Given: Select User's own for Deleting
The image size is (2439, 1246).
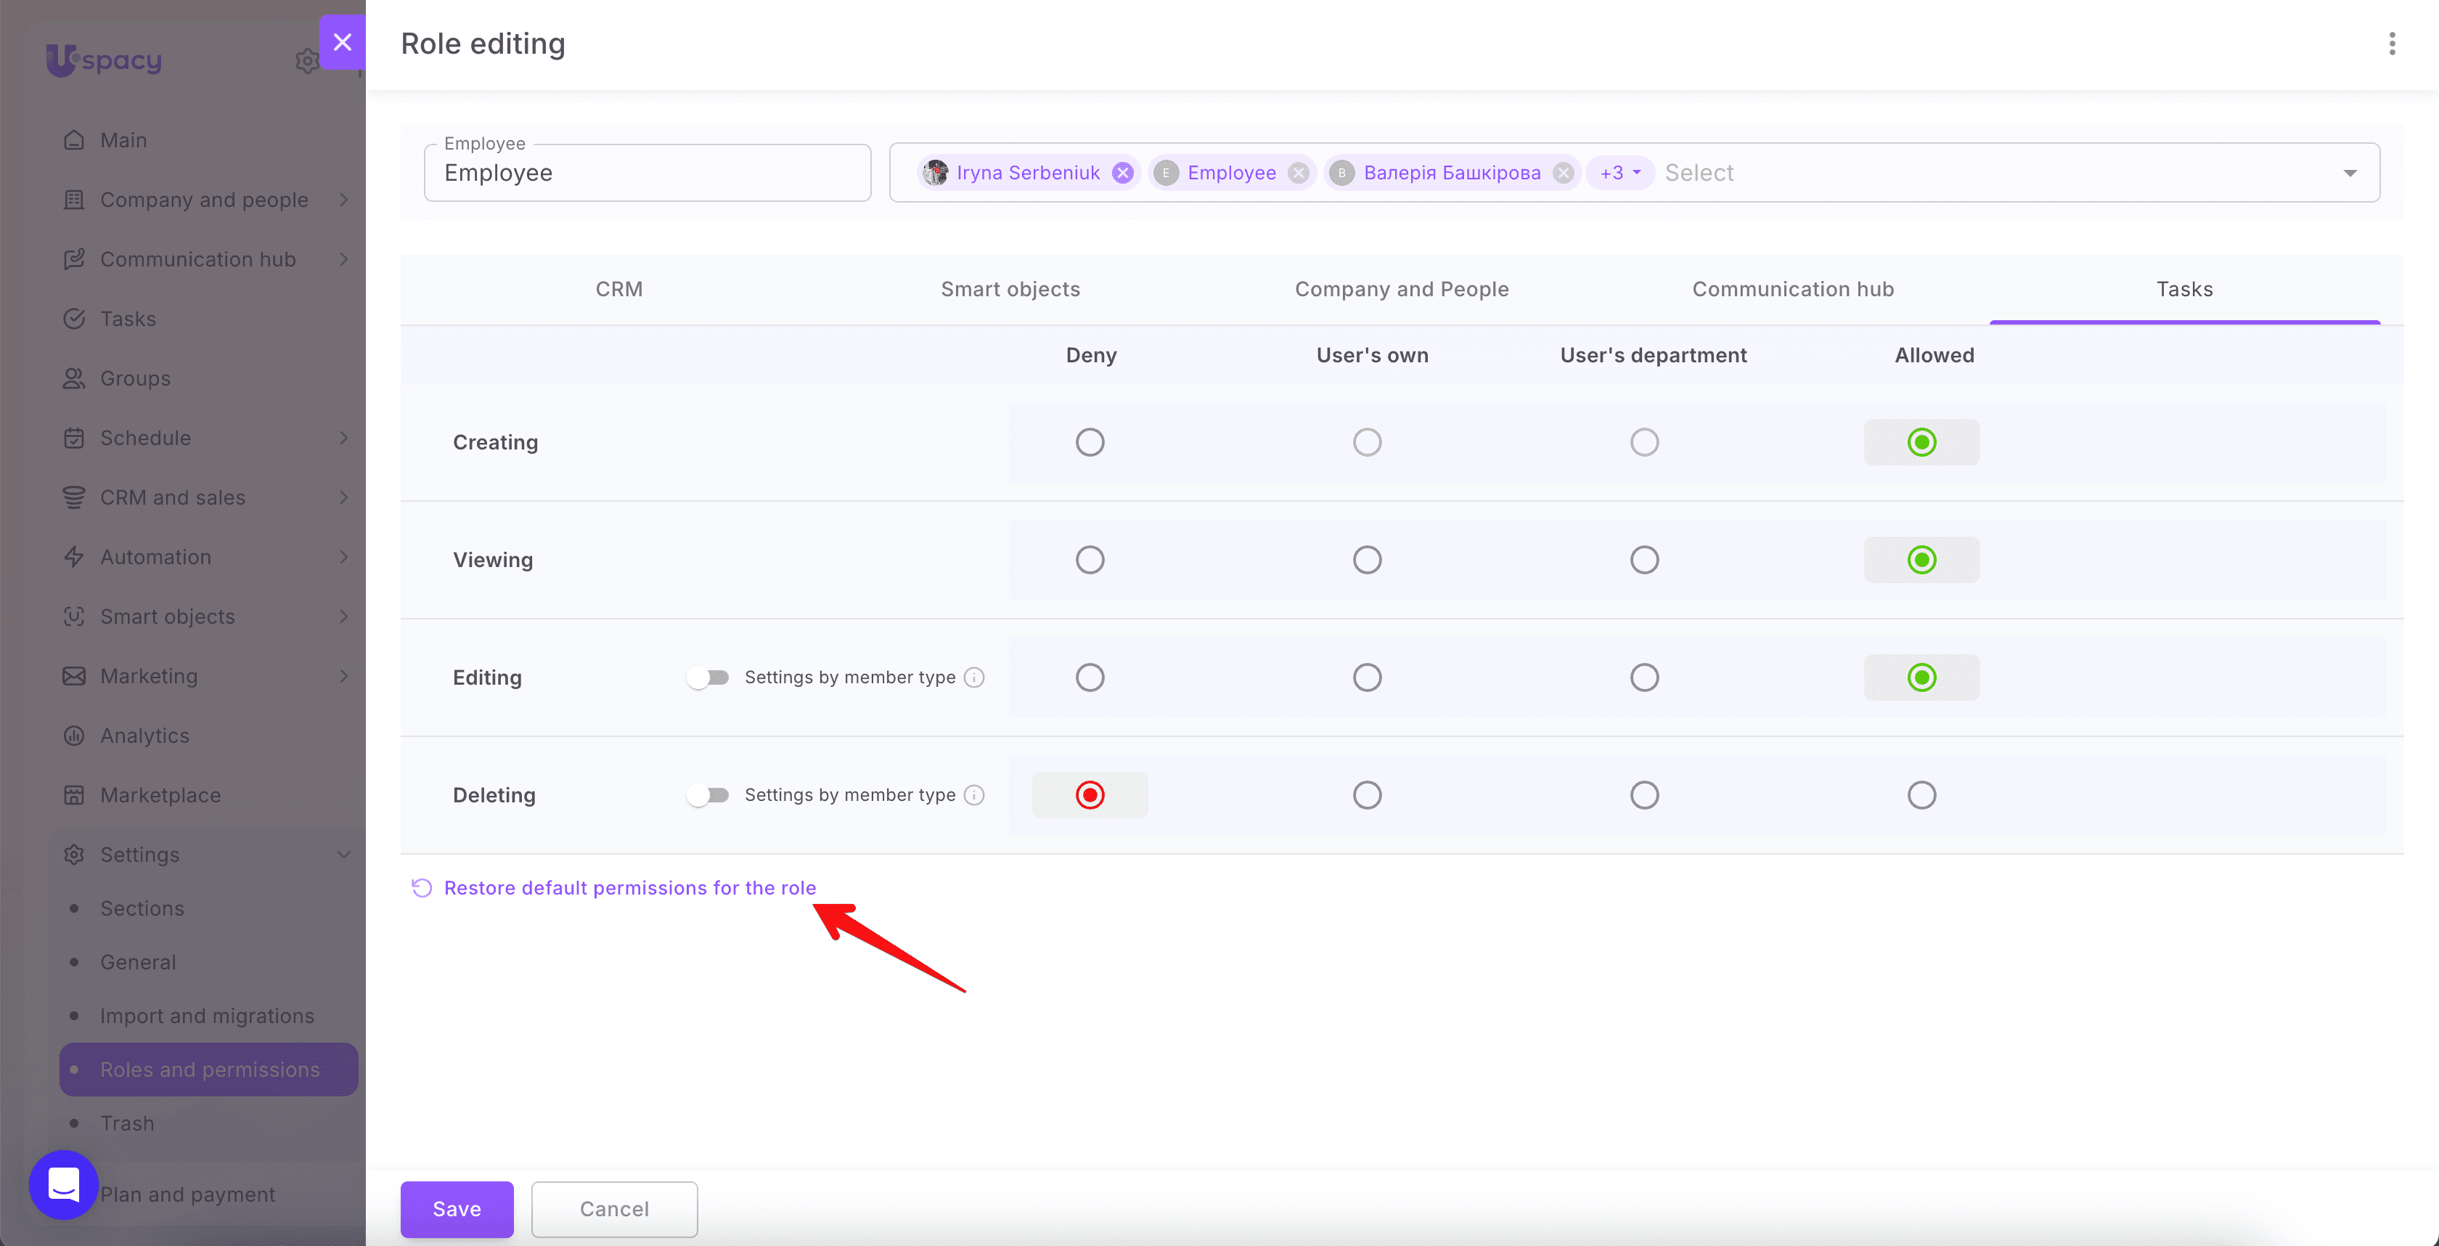Looking at the screenshot, I should (x=1367, y=794).
